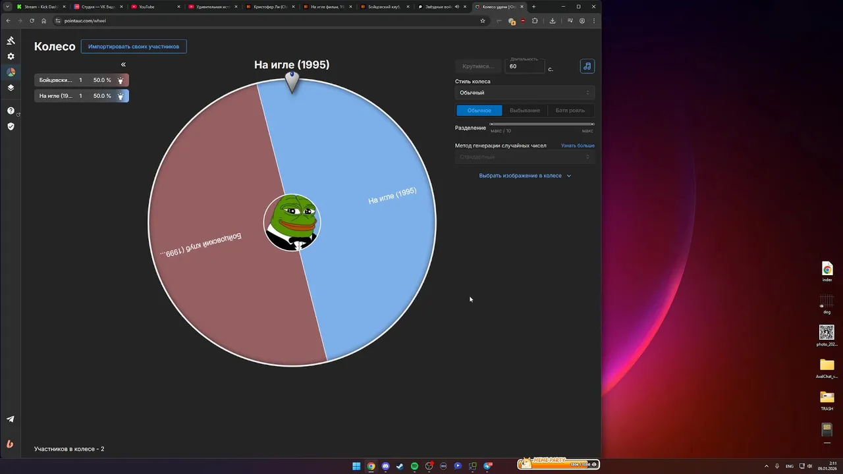
Task: Click the 50.0 % of Бойцовски... row
Action: (102, 80)
